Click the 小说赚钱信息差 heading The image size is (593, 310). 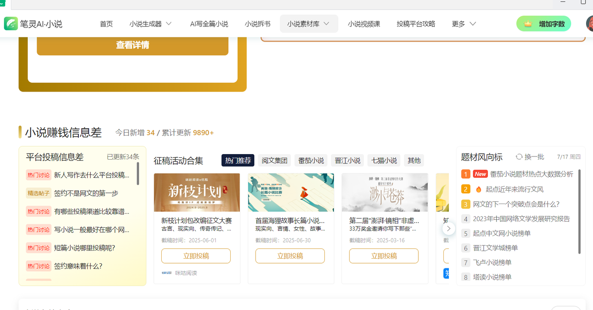tap(63, 133)
